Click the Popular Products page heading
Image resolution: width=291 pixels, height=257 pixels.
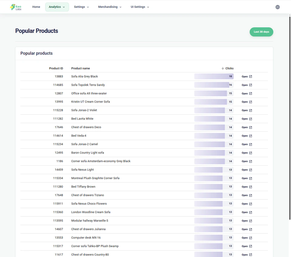click(37, 31)
